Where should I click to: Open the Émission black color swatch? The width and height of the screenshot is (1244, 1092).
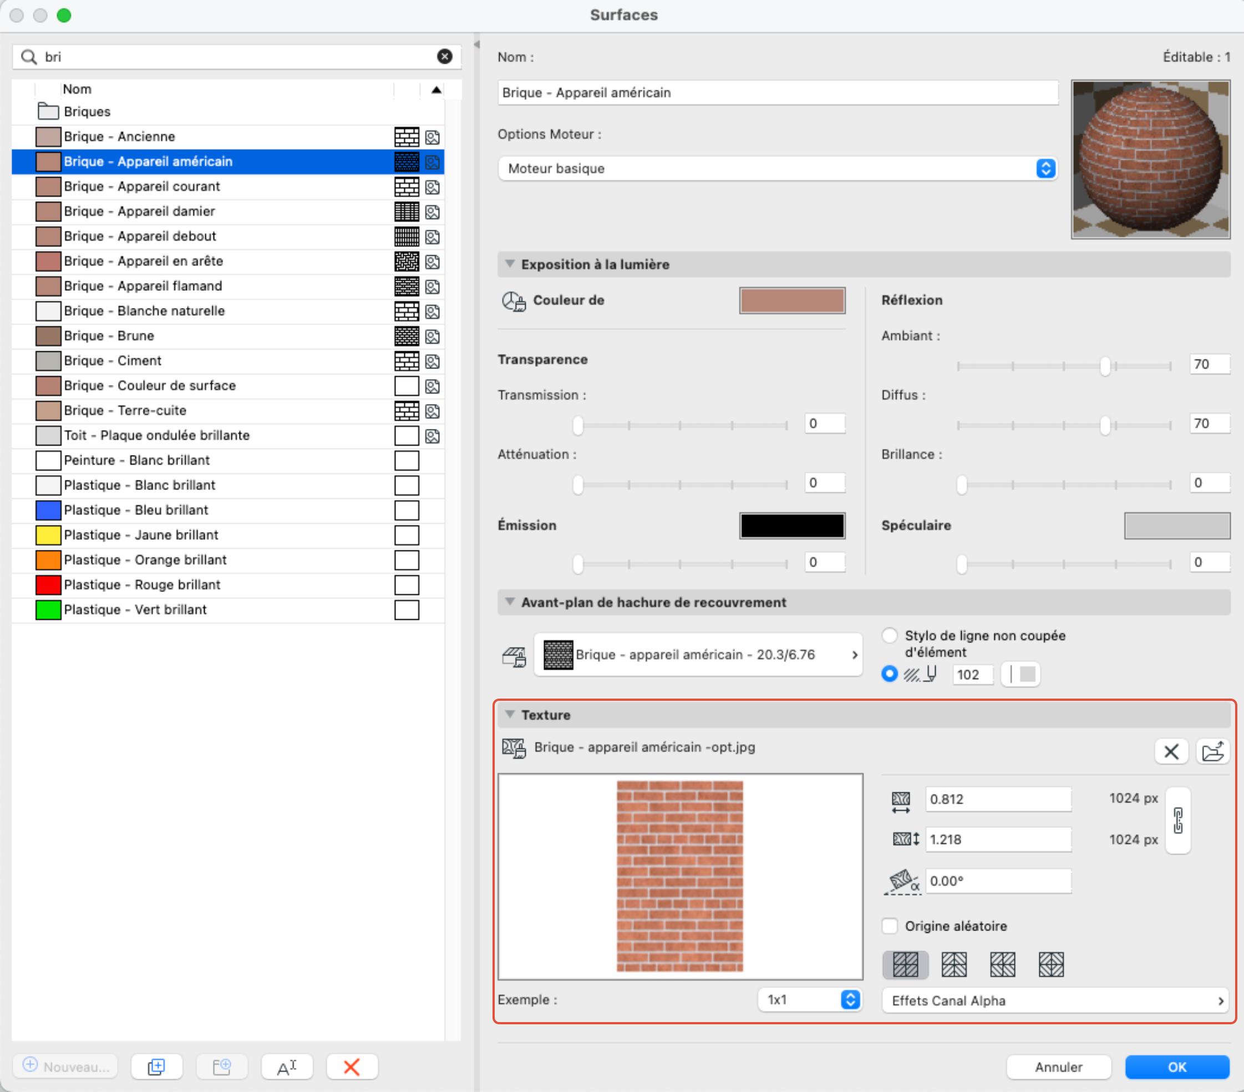pos(792,525)
